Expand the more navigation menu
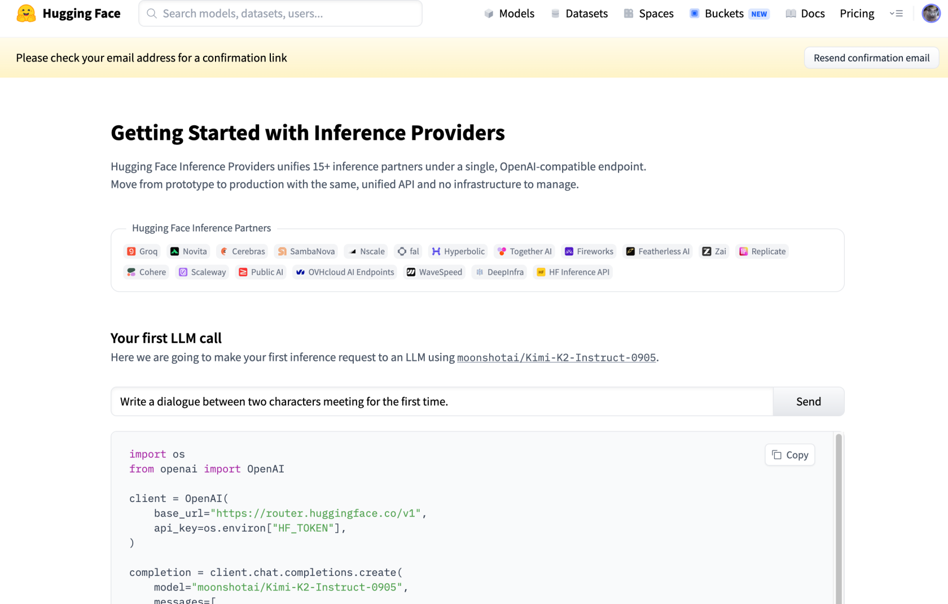This screenshot has height=604, width=948. (896, 14)
